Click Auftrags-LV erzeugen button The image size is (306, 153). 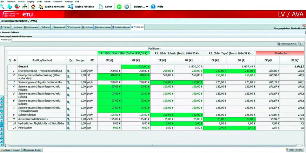[11, 150]
